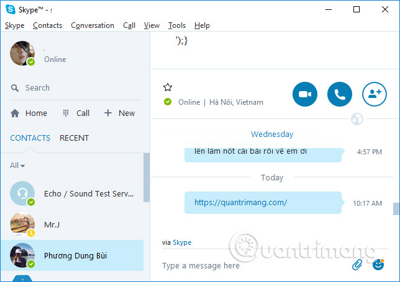Screen dimensions: 400x282
Task: Start a voice call with the phone button
Action: (x=340, y=94)
